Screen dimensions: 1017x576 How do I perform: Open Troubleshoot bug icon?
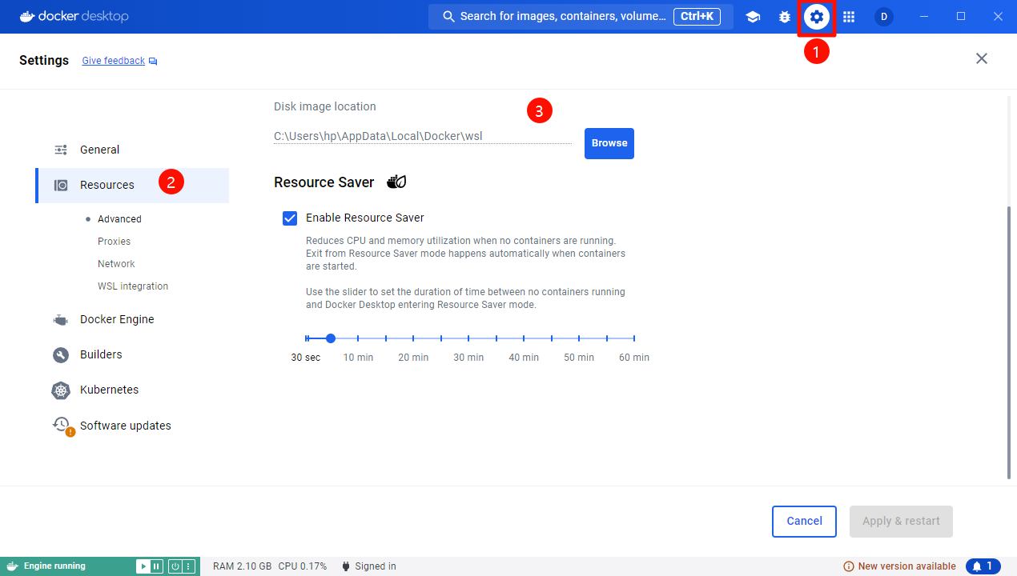click(785, 17)
